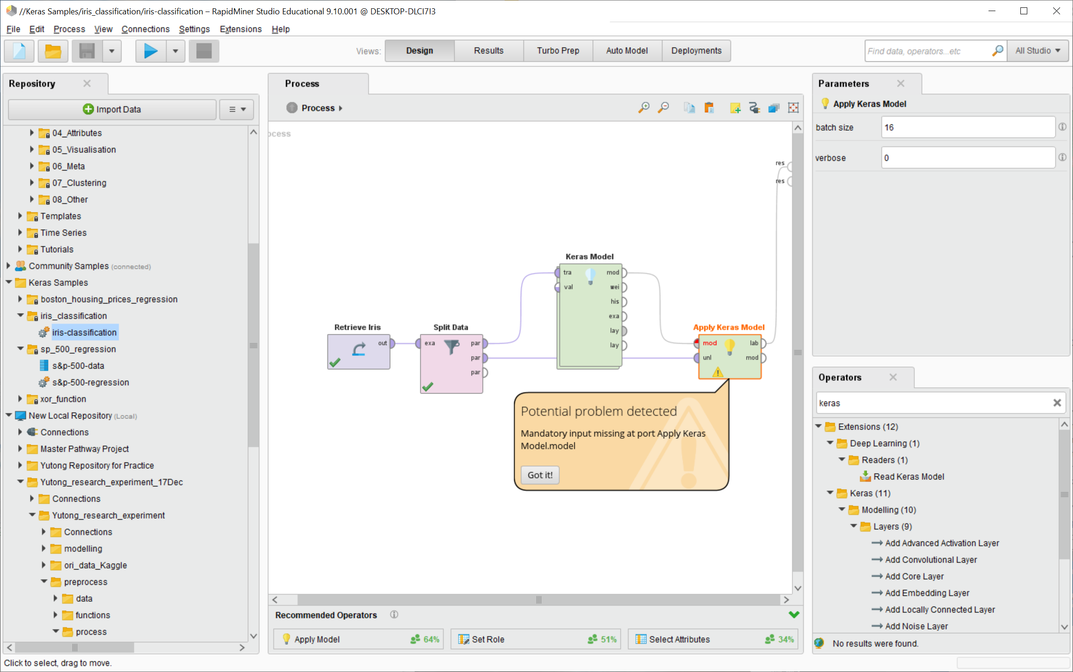Open the All Studio search scope dropdown
This screenshot has height=672, width=1073.
point(1038,51)
